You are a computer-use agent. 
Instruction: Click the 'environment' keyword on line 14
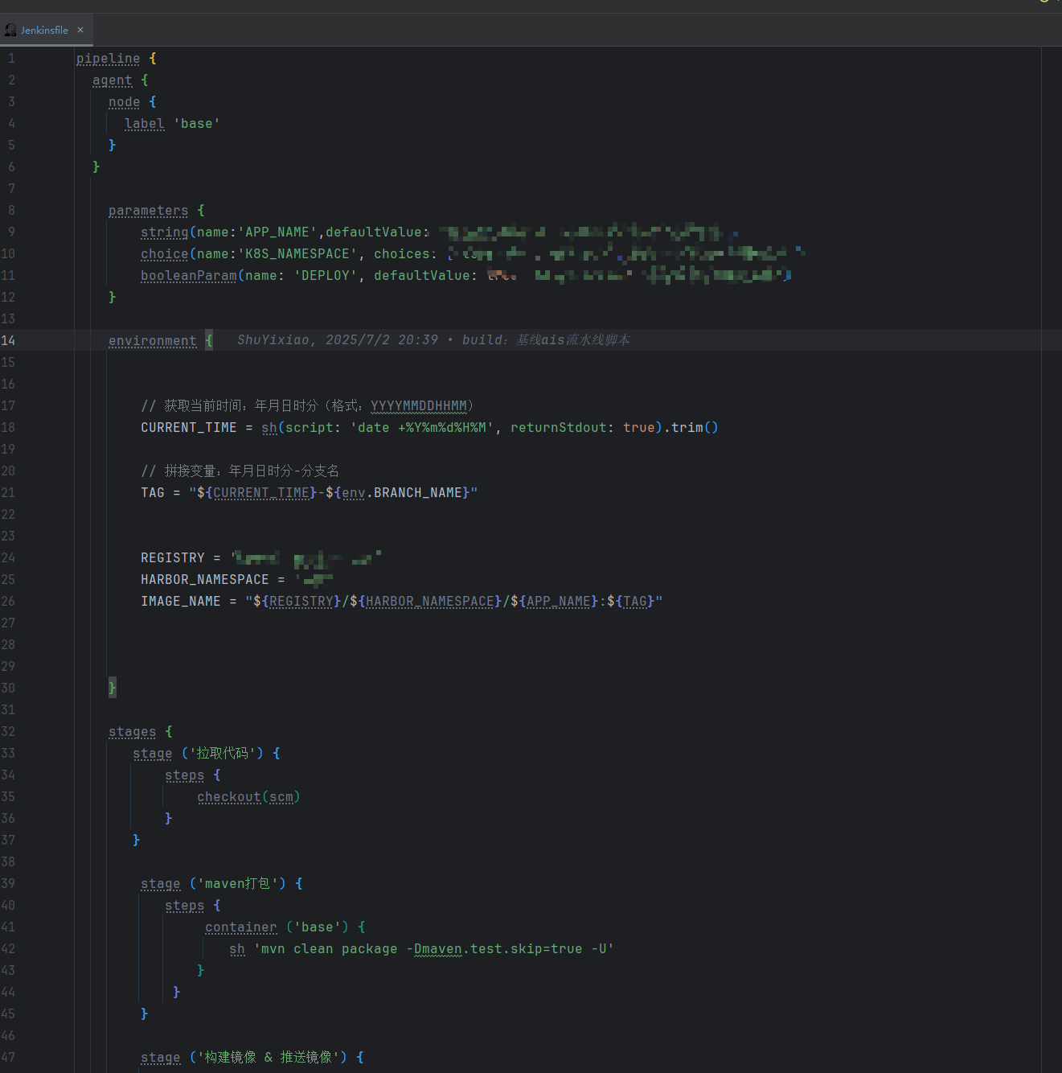pos(152,341)
